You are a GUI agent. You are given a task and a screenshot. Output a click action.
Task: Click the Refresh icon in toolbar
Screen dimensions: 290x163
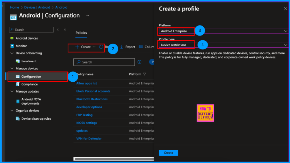click(x=101, y=47)
